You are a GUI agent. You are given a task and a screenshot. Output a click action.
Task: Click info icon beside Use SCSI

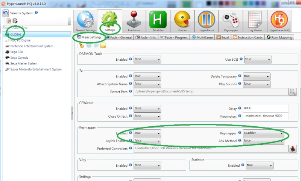click(241, 59)
